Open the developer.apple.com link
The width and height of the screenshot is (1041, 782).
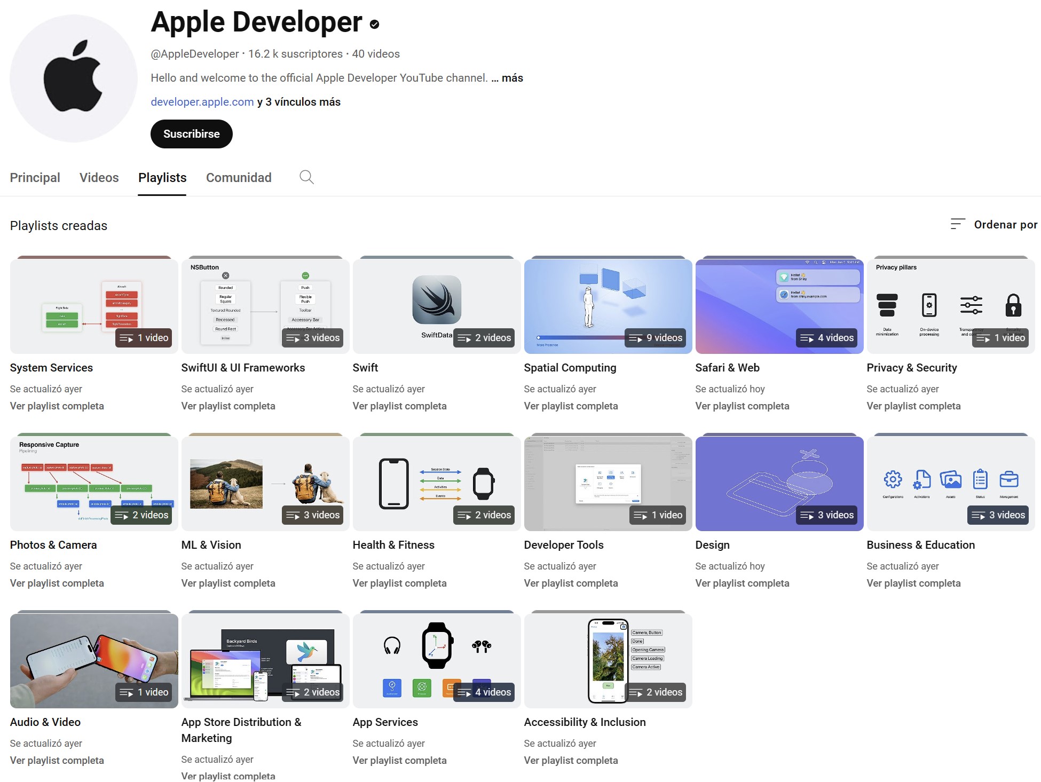[202, 102]
